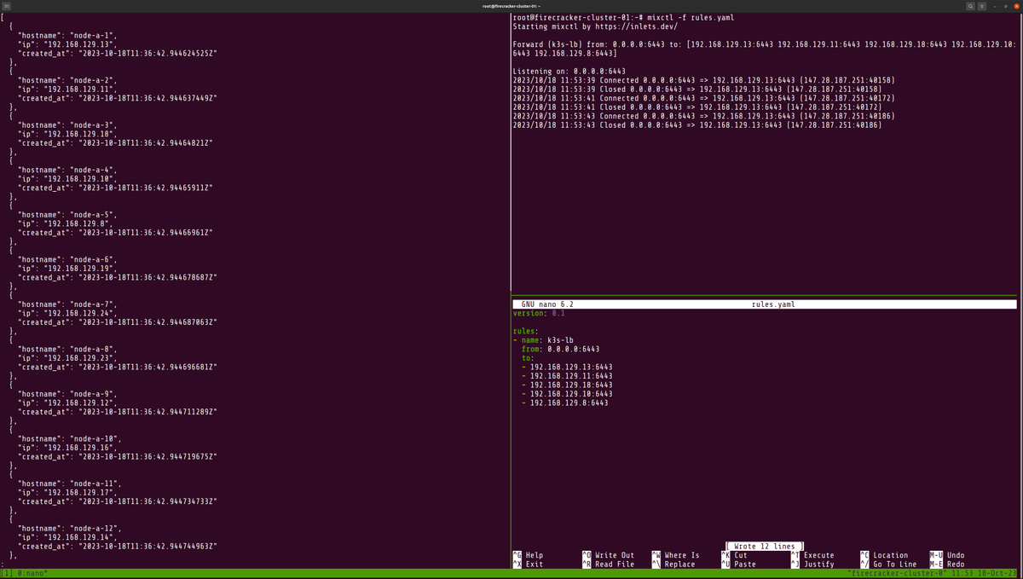Click the '192.168.129.10:6443' entry in rules.yaml
Viewport: 1023px width, 579px height.
pyautogui.click(x=571, y=394)
